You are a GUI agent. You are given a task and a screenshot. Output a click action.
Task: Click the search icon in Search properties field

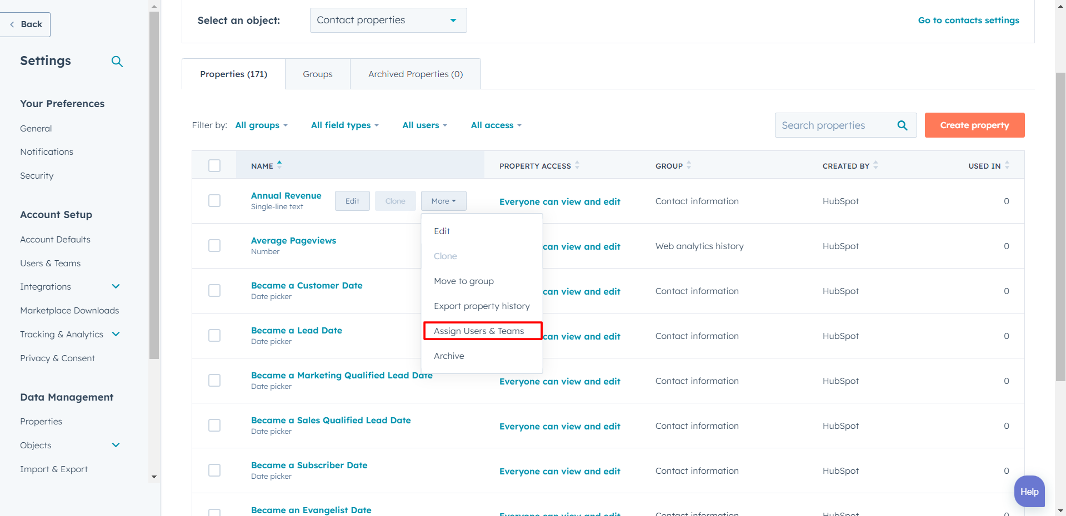902,125
